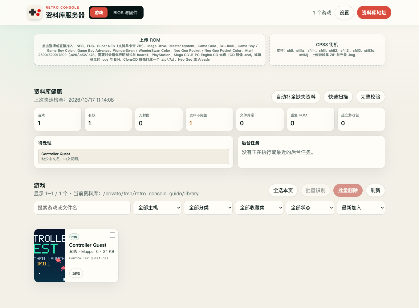Open the 最新加入 sort order dropdown
419x308 pixels.
tap(361, 208)
